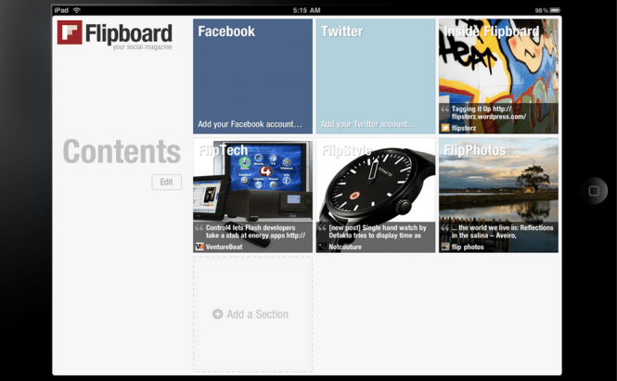Click the VentureBeat source icon

tap(199, 247)
